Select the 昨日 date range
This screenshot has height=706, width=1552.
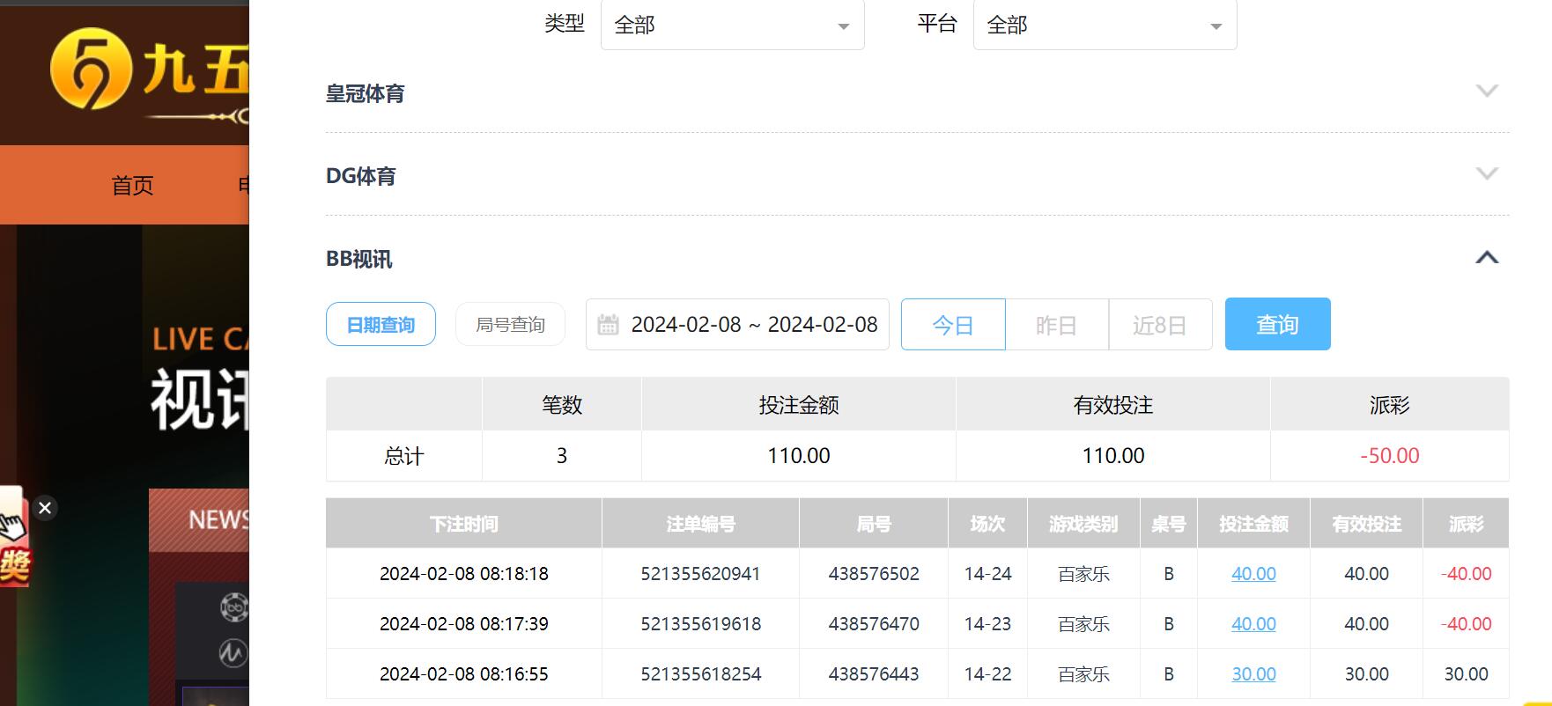(x=1056, y=325)
